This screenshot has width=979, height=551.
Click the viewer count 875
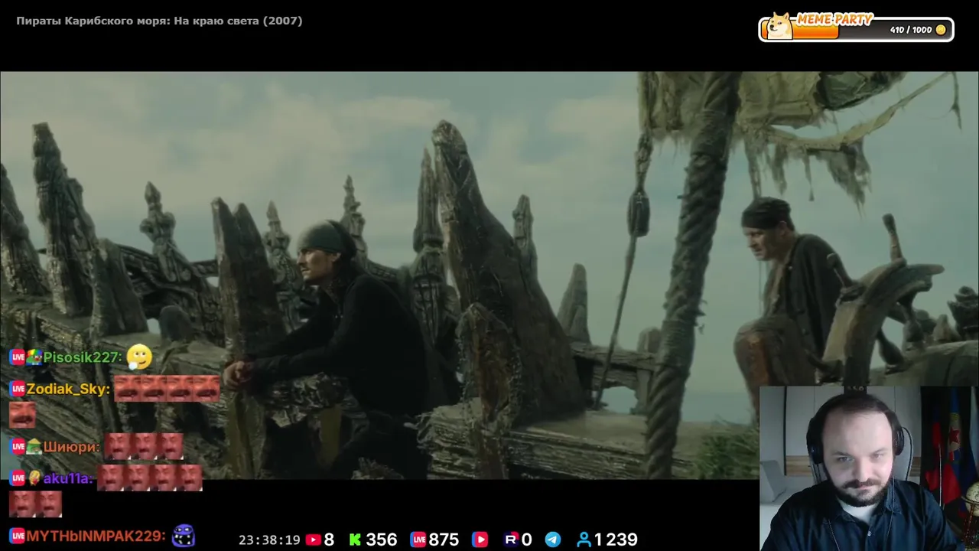[444, 540]
